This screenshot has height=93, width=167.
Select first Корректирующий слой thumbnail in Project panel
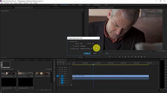[9, 82]
